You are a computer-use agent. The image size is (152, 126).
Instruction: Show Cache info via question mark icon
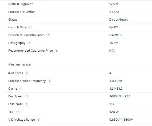pos(21,89)
